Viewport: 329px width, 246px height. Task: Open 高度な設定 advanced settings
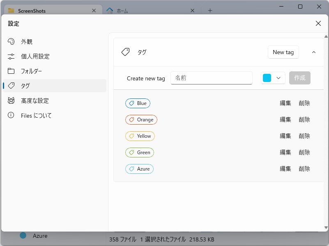click(x=33, y=100)
